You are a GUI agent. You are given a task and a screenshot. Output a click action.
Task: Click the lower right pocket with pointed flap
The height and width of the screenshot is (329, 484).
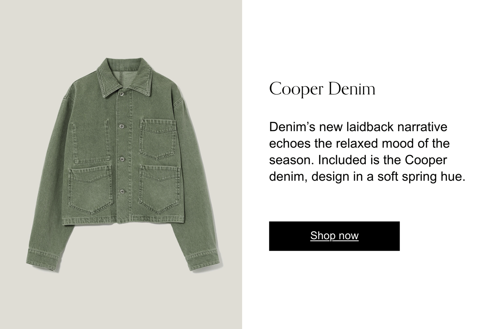point(159,189)
